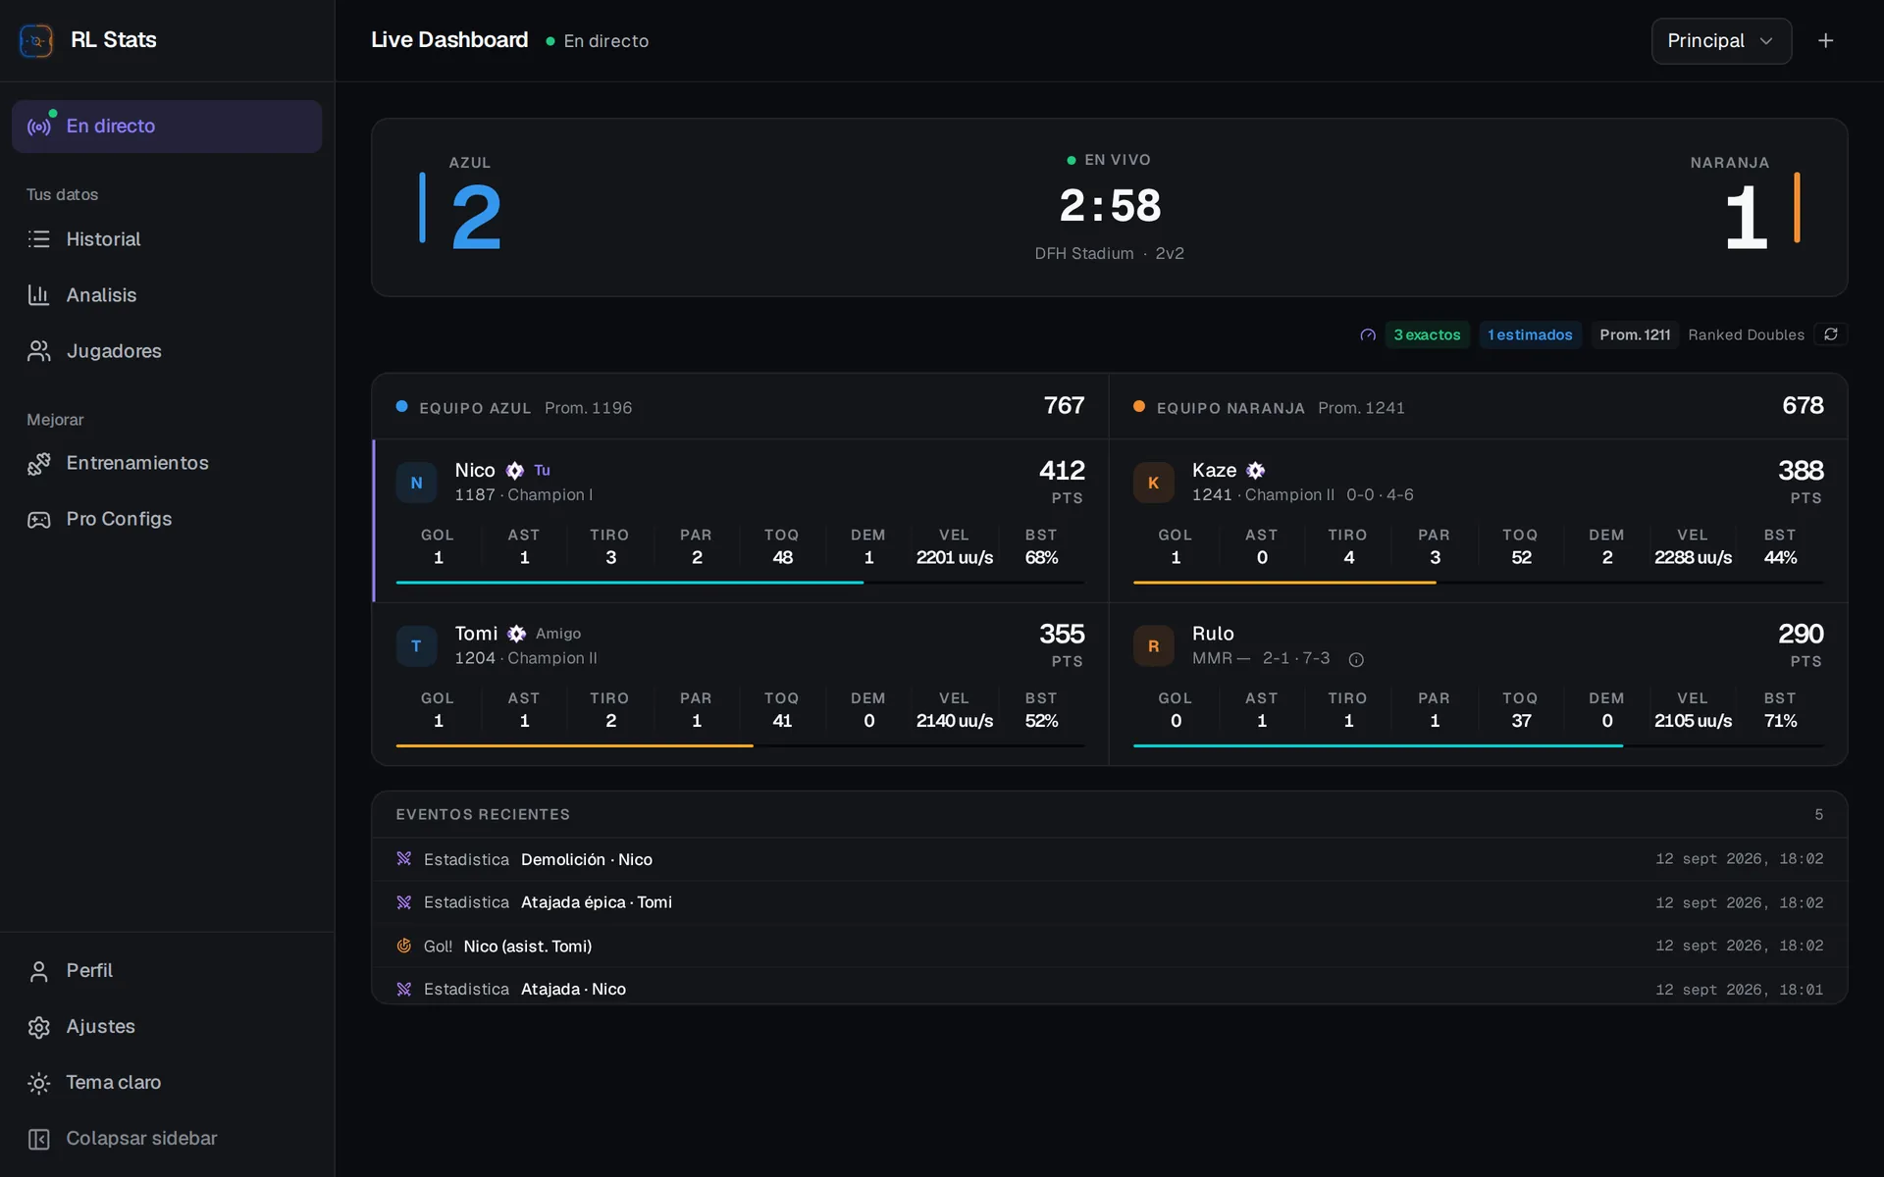
Task: Open the Jugadores page
Action: coord(167,351)
